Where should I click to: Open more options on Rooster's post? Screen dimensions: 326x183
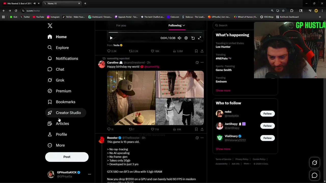point(202,138)
